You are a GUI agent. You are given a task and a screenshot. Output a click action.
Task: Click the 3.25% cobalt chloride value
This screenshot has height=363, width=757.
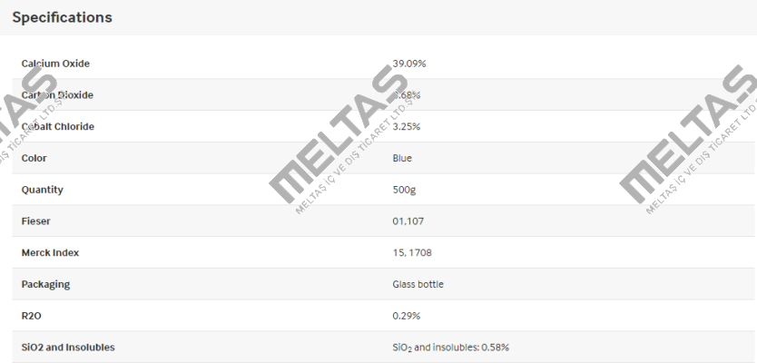407,126
